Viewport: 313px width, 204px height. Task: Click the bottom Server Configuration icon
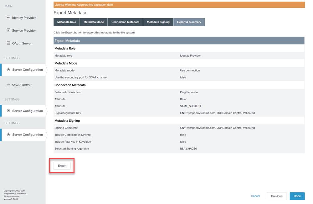(9, 135)
